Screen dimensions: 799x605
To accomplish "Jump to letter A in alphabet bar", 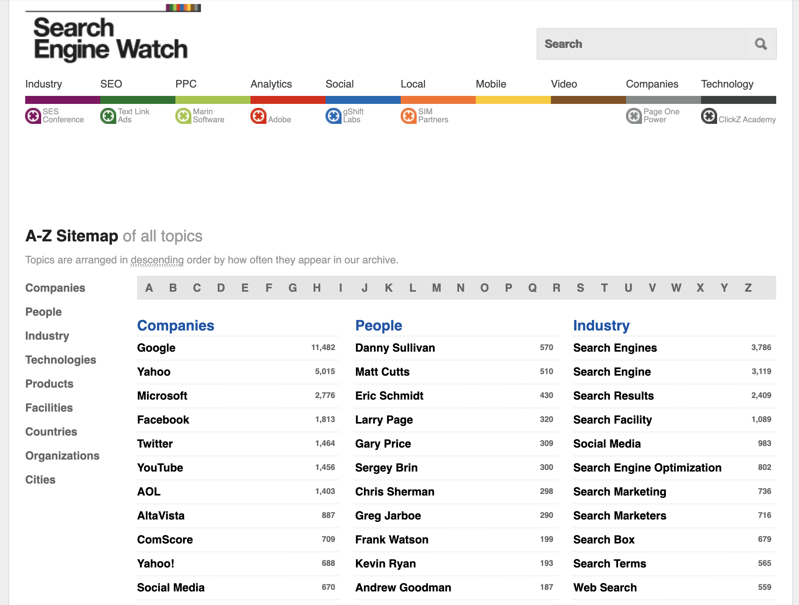I will coord(149,288).
